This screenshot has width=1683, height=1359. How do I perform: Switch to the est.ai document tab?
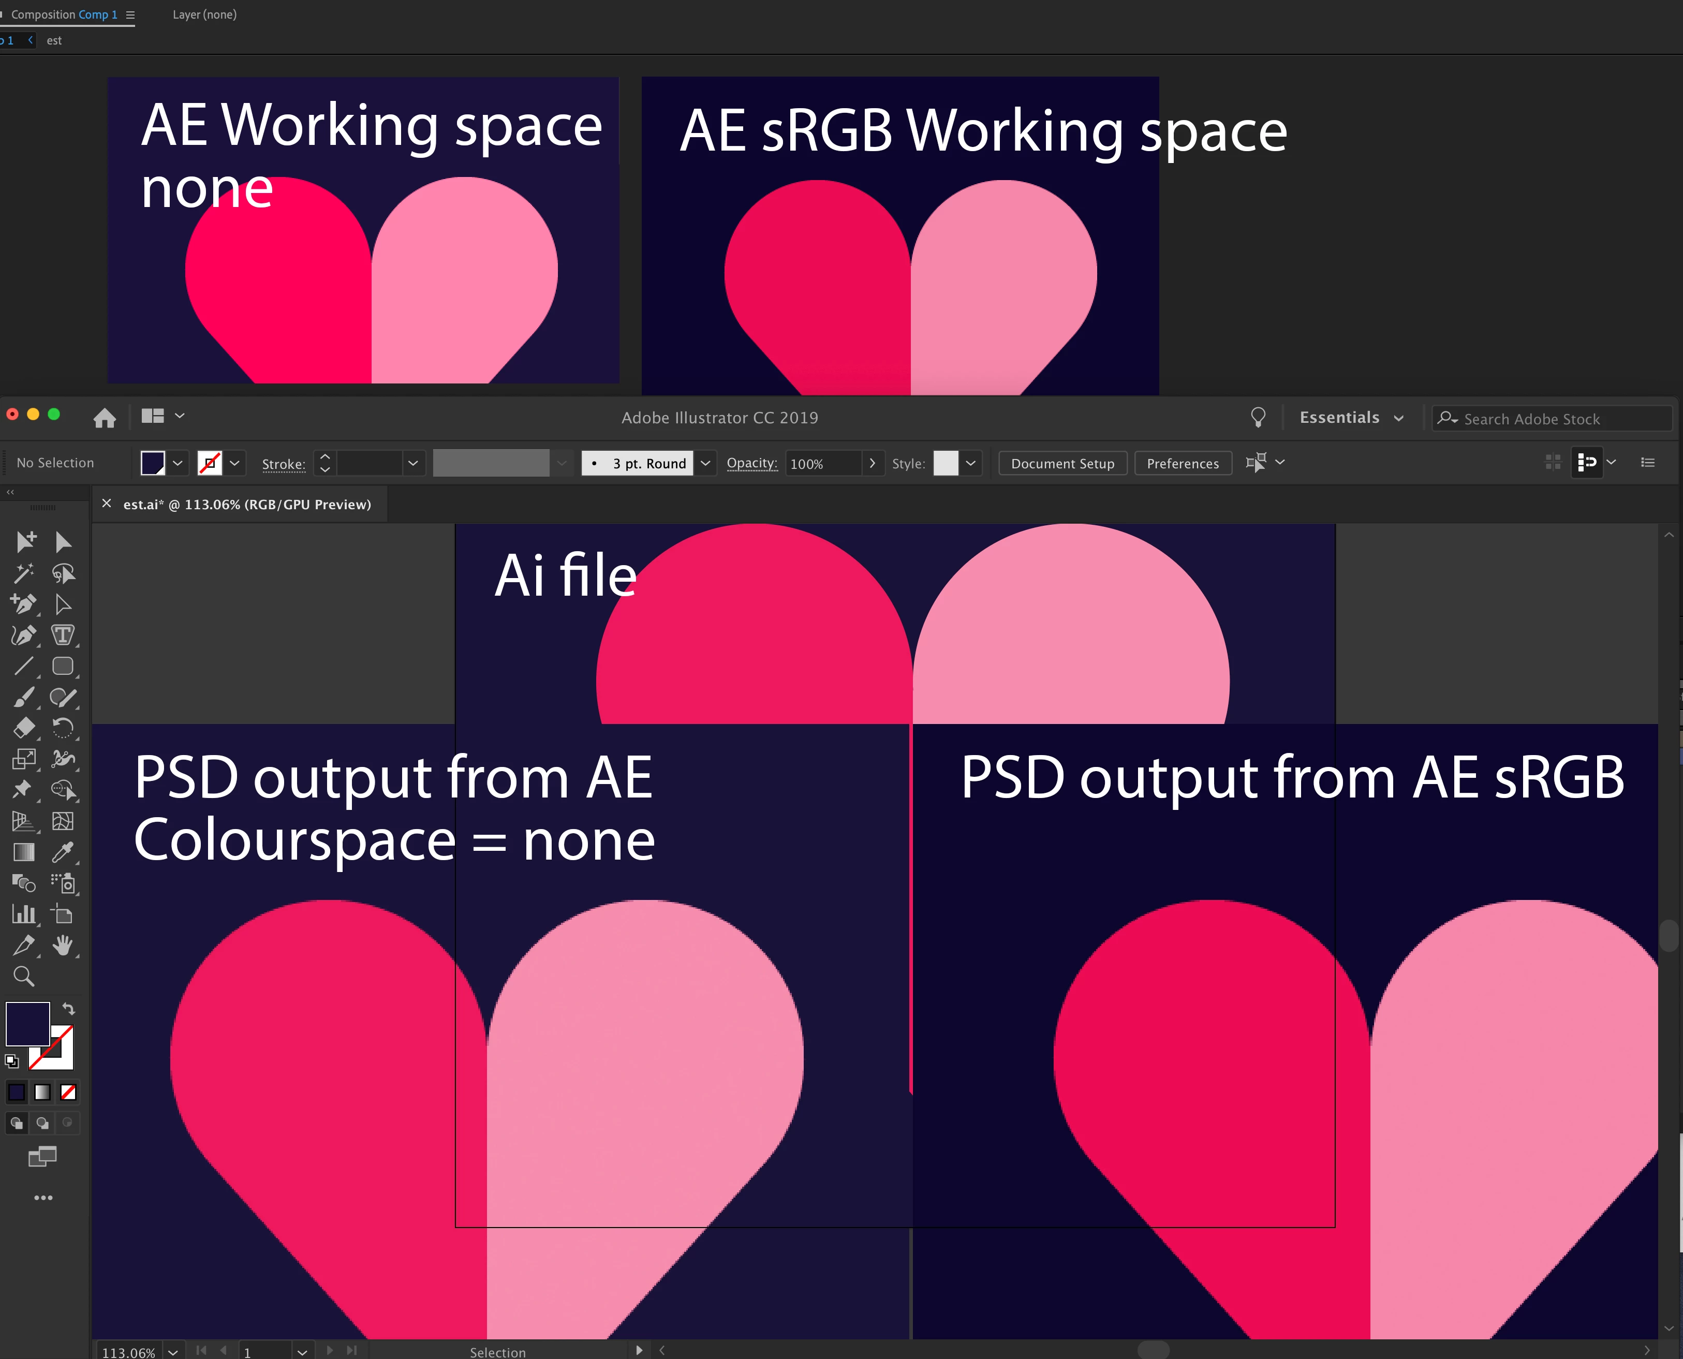tap(246, 505)
